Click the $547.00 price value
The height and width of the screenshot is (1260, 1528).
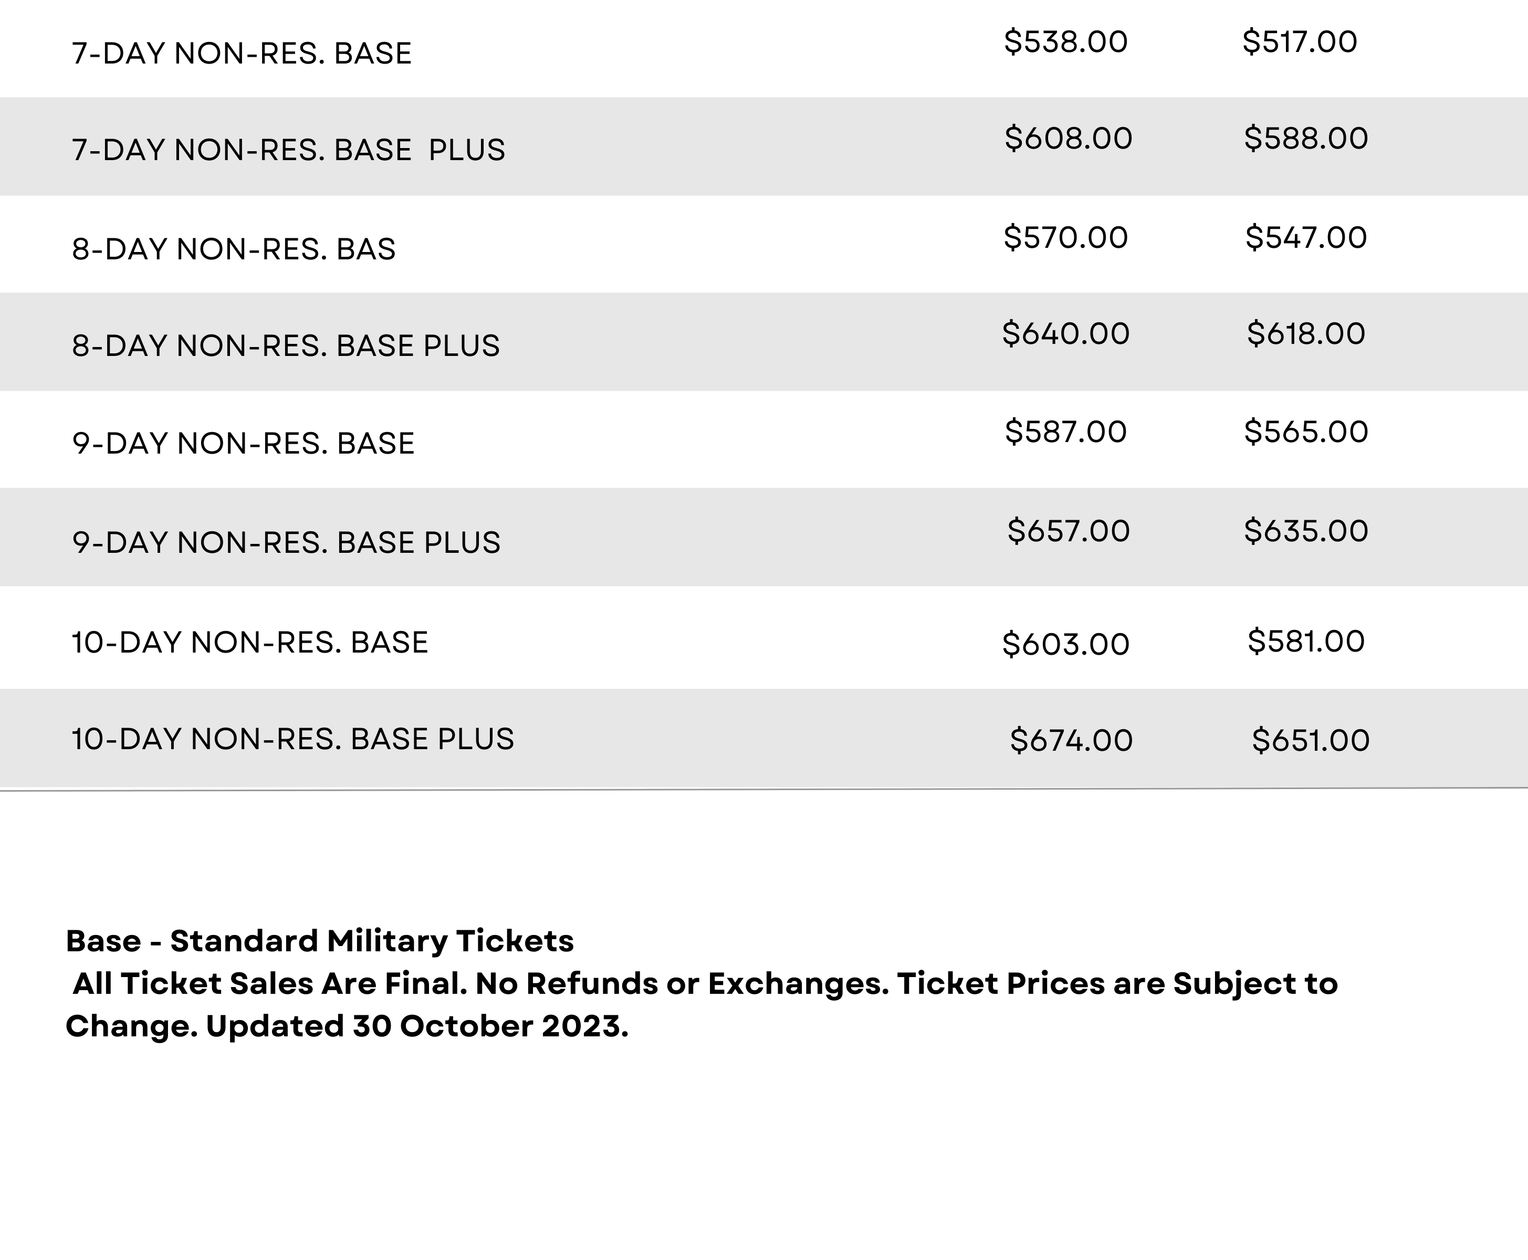tap(1306, 238)
